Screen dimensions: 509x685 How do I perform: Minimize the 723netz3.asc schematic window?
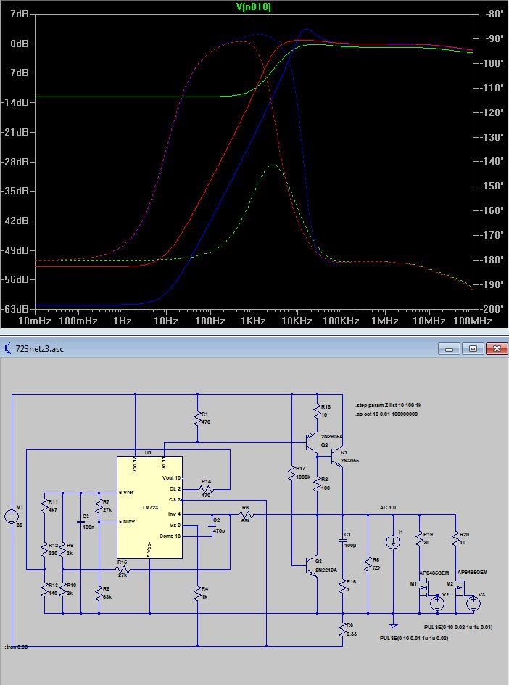click(x=449, y=348)
